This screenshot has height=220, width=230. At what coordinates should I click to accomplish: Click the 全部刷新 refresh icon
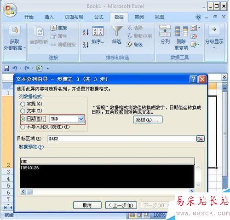[39, 31]
